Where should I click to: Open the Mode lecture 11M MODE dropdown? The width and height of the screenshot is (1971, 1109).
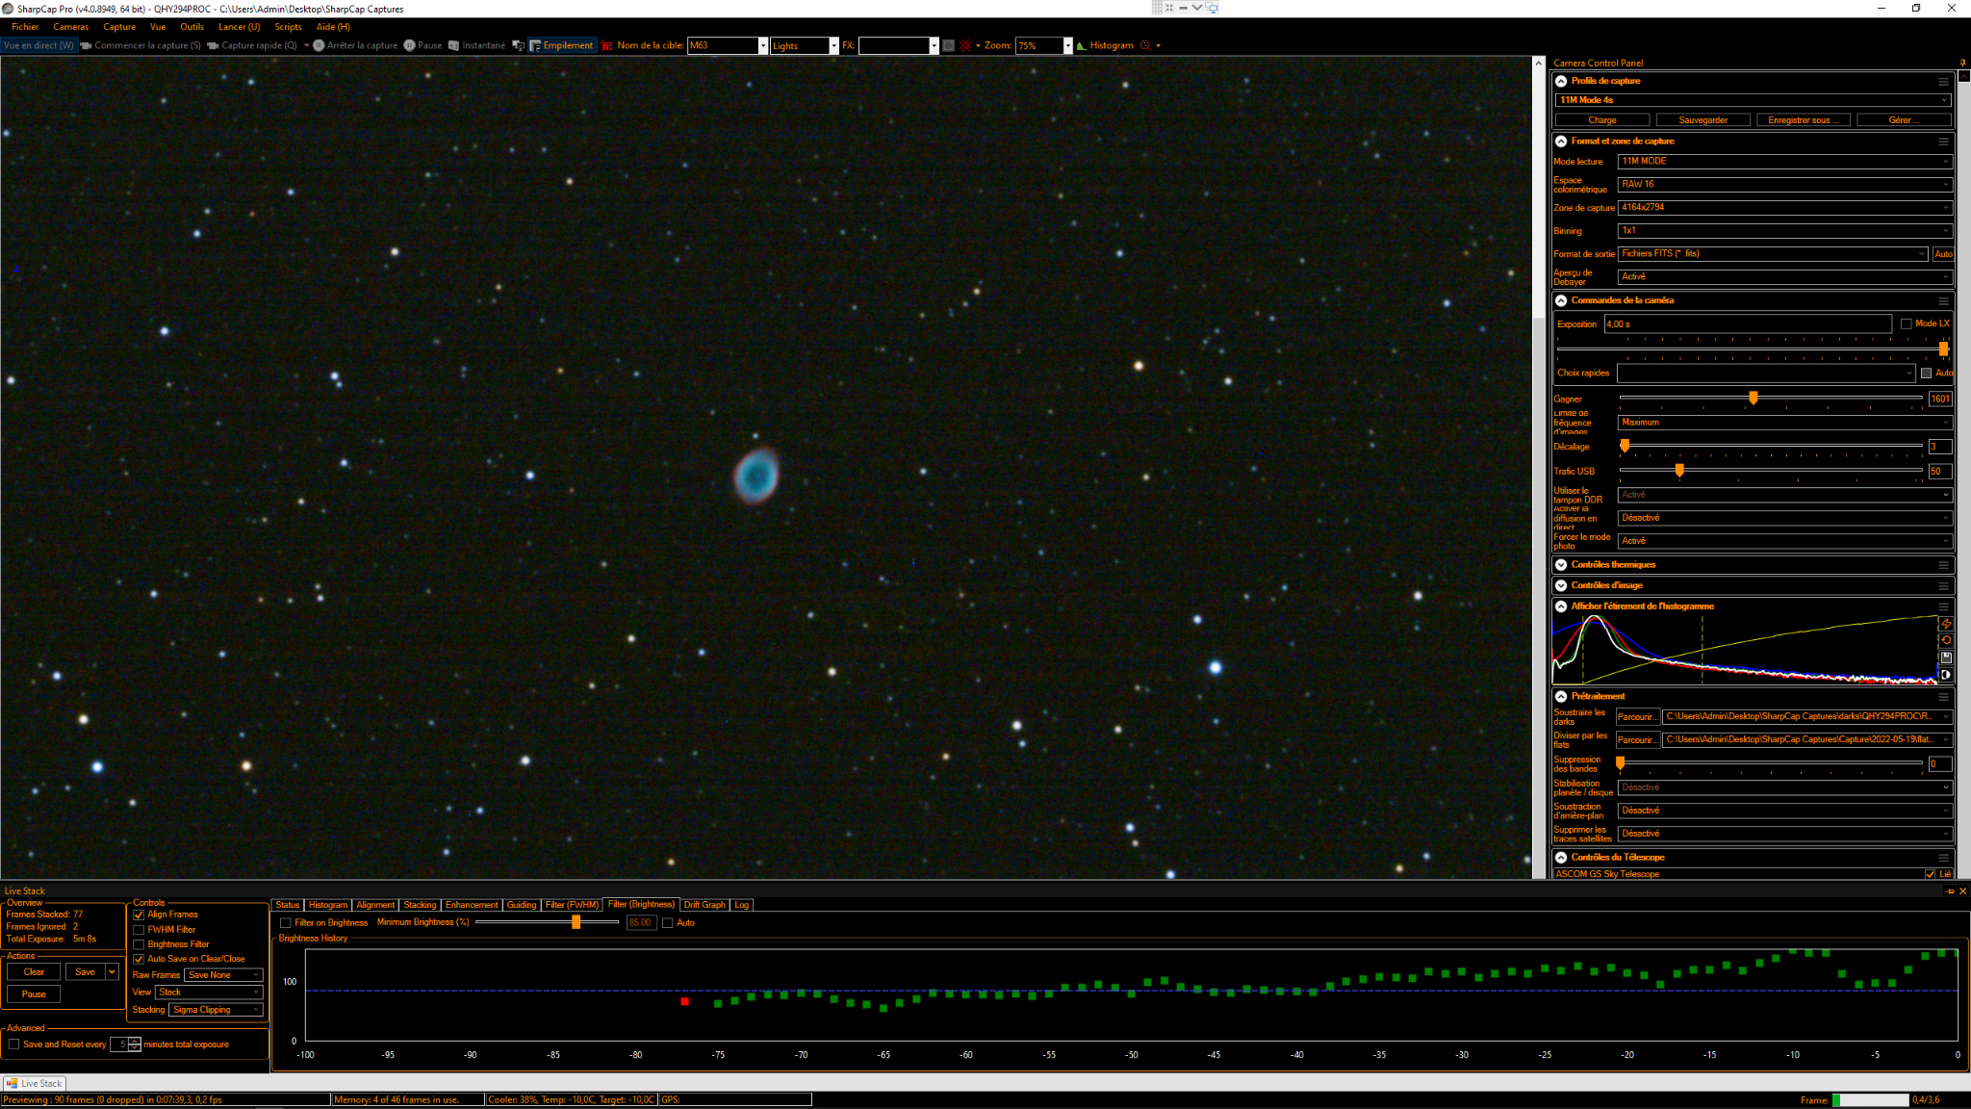[1785, 162]
